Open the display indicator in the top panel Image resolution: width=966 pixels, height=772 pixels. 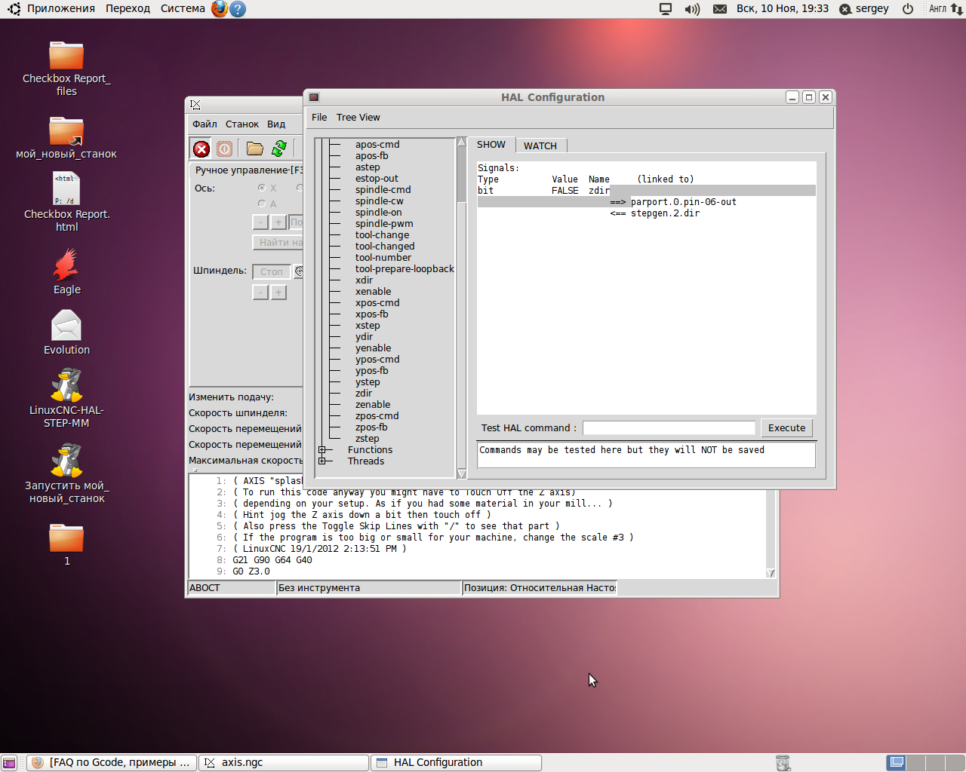666,9
